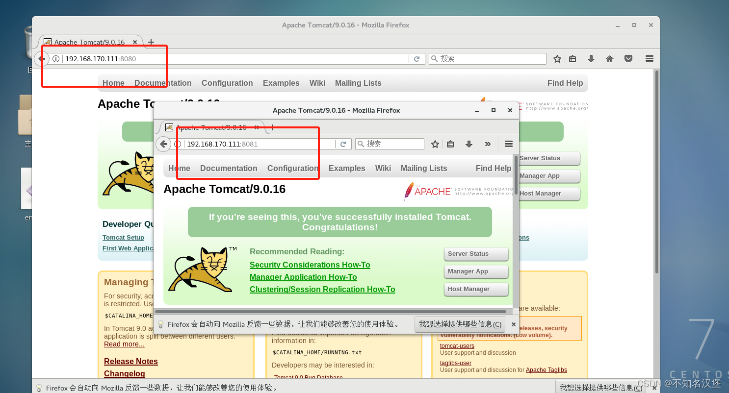Screen dimensions: 729x393
Task: Open Configuration in the front window navigation
Action: 293,168
